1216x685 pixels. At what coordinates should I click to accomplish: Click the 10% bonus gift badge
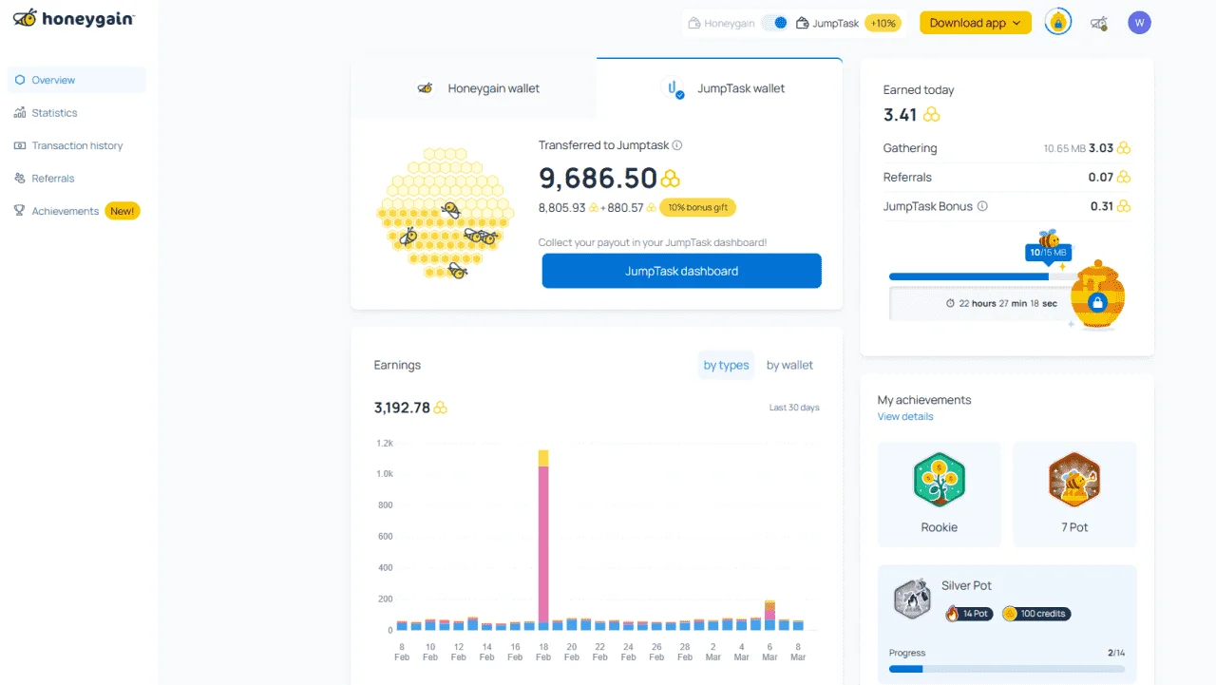(x=697, y=207)
